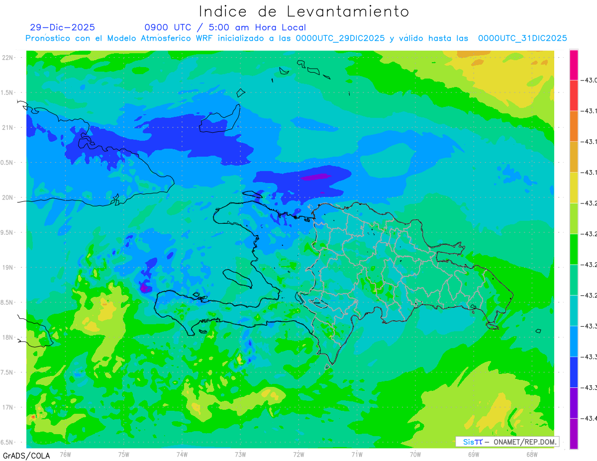Click the '72W' longitude axis label
The image size is (597, 461).
(298, 454)
